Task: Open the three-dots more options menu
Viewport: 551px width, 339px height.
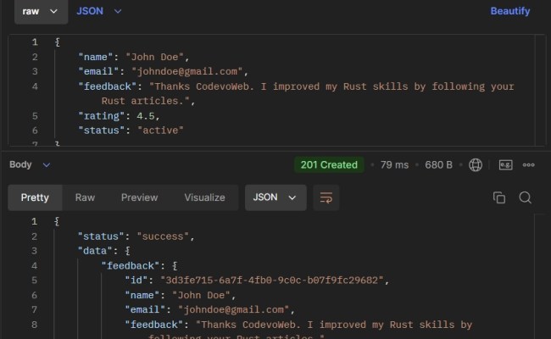Action: coord(528,164)
